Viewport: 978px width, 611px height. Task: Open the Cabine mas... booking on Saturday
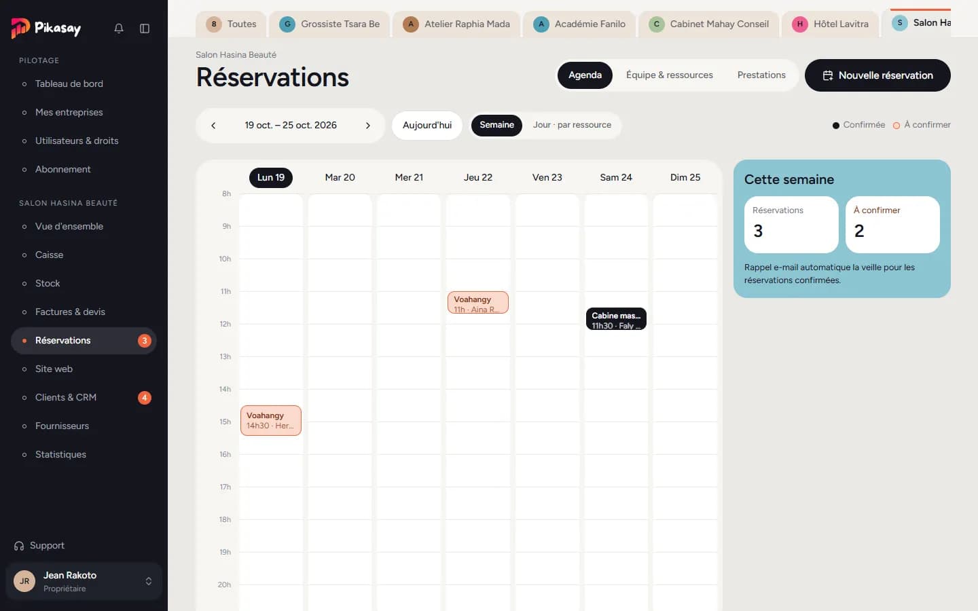[x=616, y=319]
